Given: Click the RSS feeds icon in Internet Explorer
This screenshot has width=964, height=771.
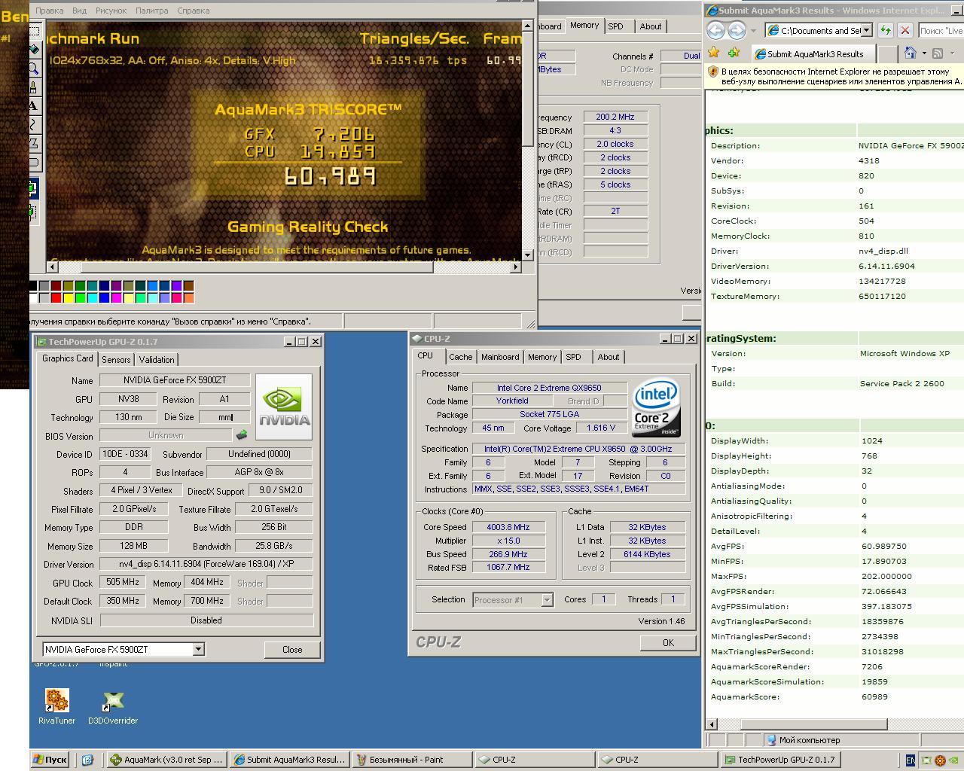Looking at the screenshot, I should (x=938, y=53).
